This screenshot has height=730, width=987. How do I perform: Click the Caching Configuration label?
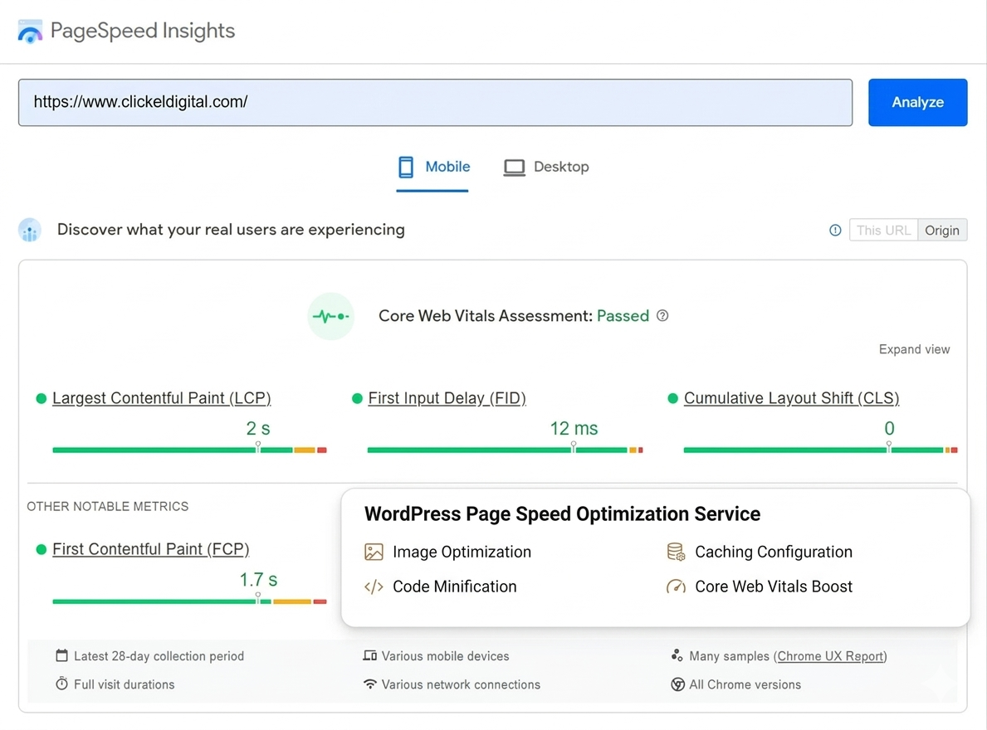(774, 552)
